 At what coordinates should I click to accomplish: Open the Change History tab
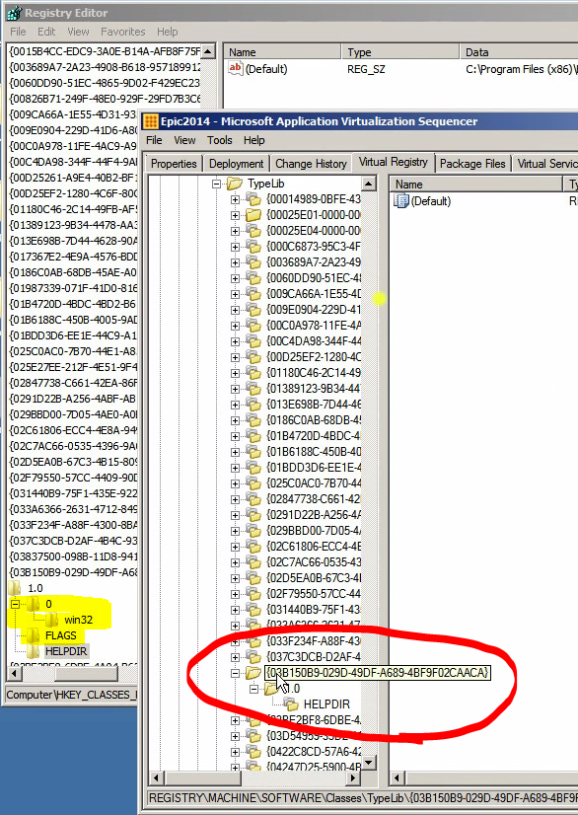[x=311, y=163]
